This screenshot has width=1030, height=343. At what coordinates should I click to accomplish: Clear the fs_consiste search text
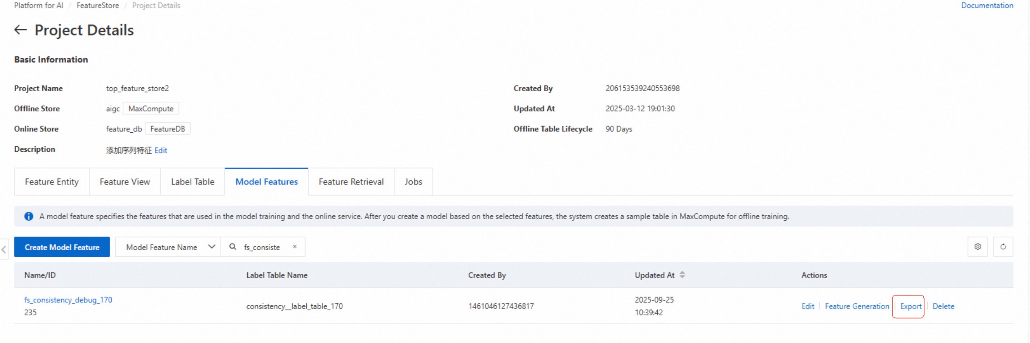point(295,247)
